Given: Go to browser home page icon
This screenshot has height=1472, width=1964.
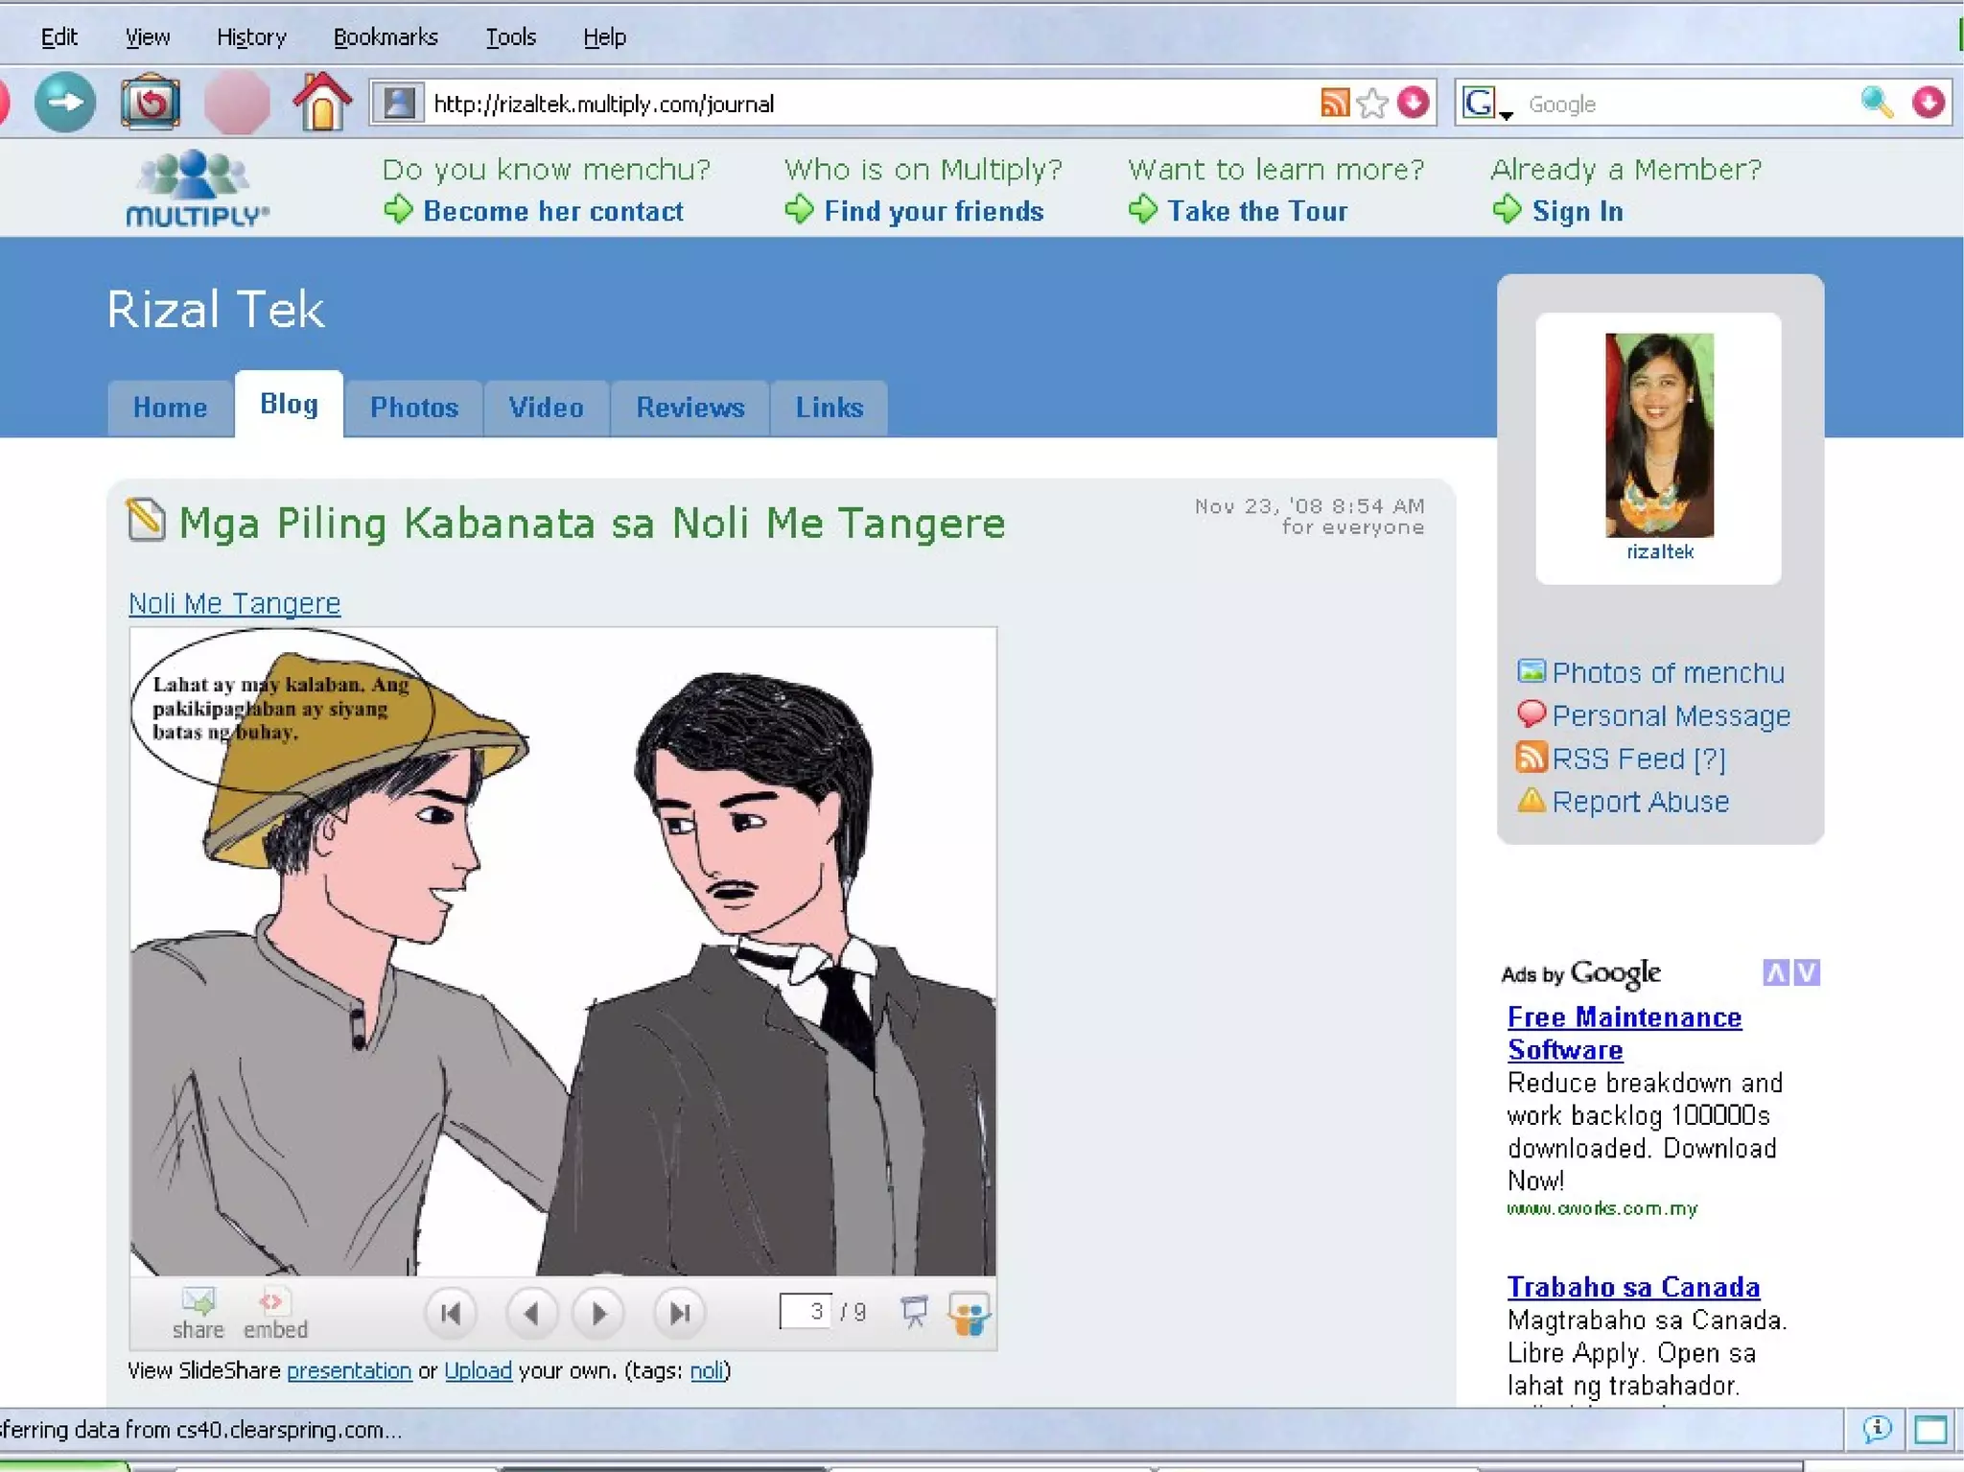Looking at the screenshot, I should coord(322,103).
